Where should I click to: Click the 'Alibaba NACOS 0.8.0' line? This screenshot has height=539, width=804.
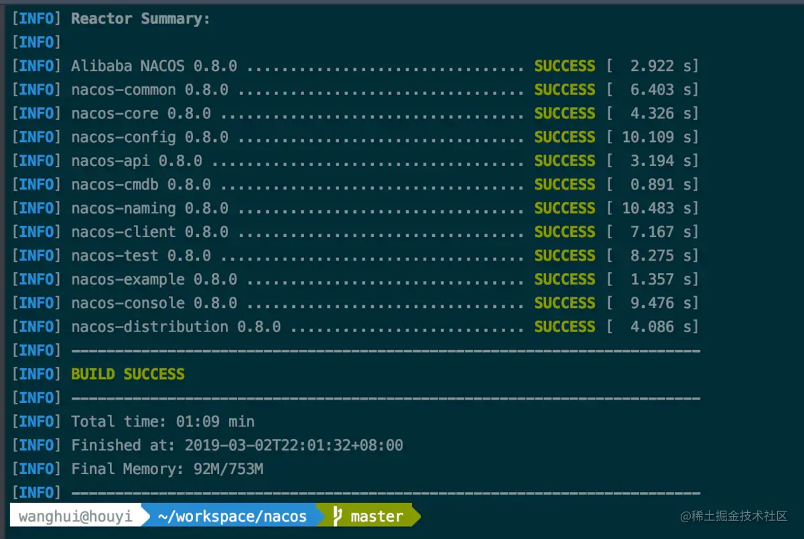(x=154, y=66)
